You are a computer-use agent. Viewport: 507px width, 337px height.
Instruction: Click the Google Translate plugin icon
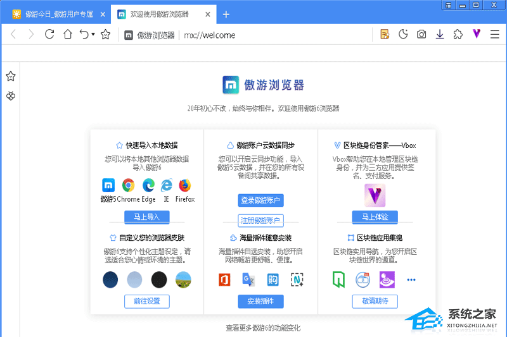(248, 279)
